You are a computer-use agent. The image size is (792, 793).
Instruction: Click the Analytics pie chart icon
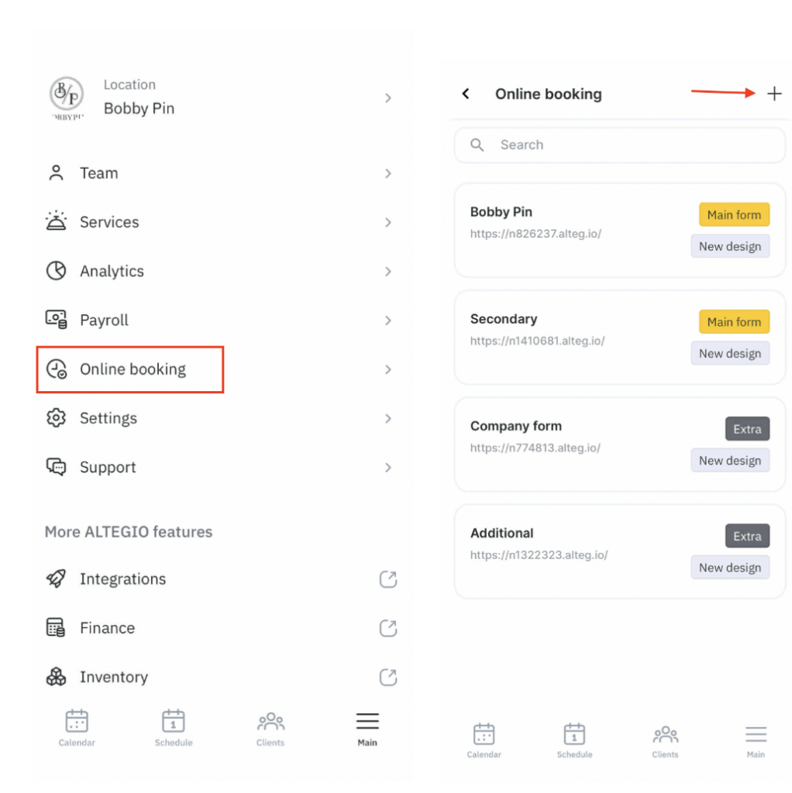point(56,271)
